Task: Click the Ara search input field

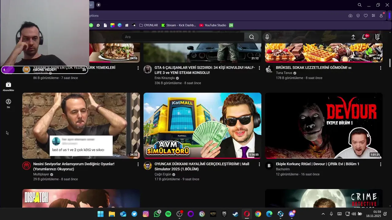Action: pyautogui.click(x=183, y=37)
